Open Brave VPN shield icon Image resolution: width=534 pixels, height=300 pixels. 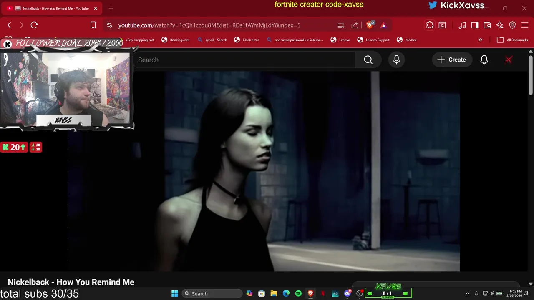tap(512, 25)
